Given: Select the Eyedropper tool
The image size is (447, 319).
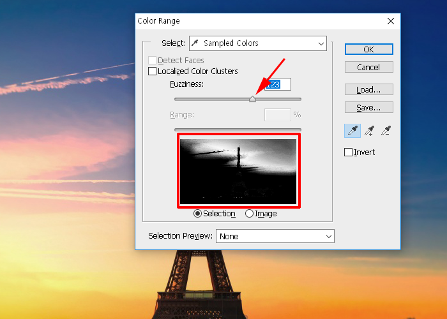Looking at the screenshot, I should (352, 131).
